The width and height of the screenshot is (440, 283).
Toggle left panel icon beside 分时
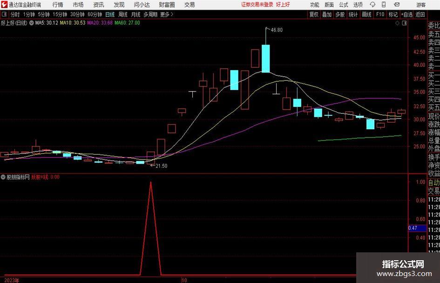pos(4,14)
